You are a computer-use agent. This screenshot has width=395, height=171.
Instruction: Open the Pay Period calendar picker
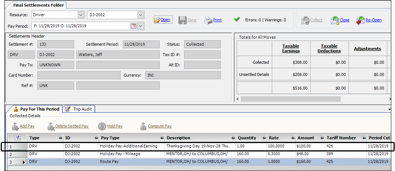[134, 26]
